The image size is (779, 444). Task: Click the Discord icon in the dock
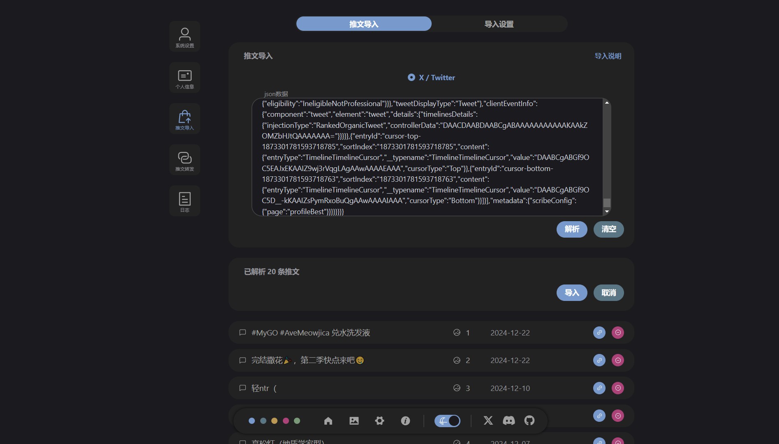(509, 421)
